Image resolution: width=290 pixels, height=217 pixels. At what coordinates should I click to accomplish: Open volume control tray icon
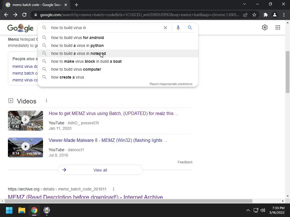pos(263,210)
